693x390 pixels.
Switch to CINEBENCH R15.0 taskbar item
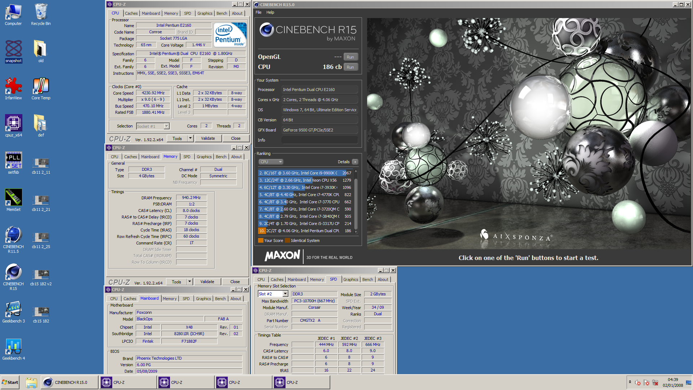pyautogui.click(x=70, y=382)
